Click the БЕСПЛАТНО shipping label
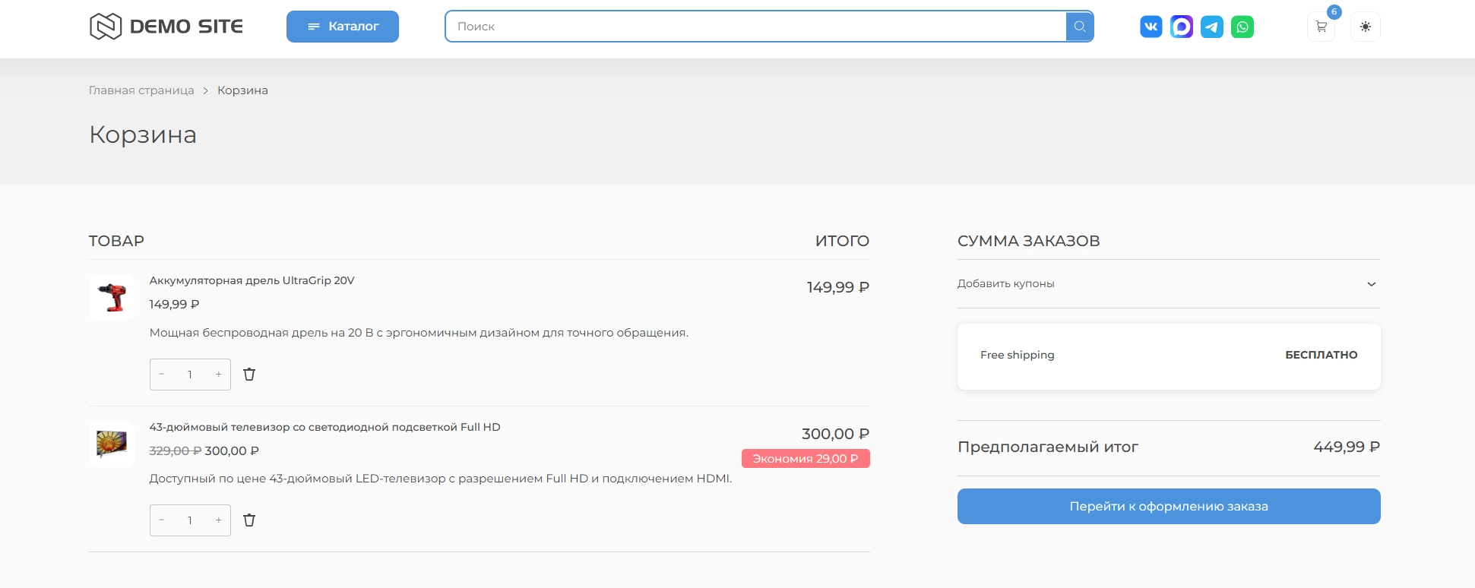This screenshot has width=1475, height=588. [x=1321, y=355]
